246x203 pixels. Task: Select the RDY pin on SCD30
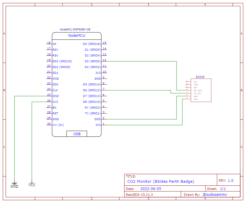(195, 88)
